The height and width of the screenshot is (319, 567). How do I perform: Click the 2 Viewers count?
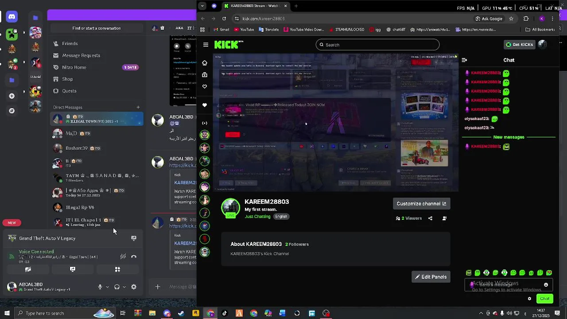point(409,218)
